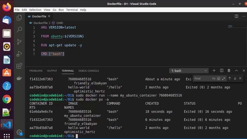Viewport: 247px width, 139px height.
Task: Open Help from the dock
Action: [7, 86]
